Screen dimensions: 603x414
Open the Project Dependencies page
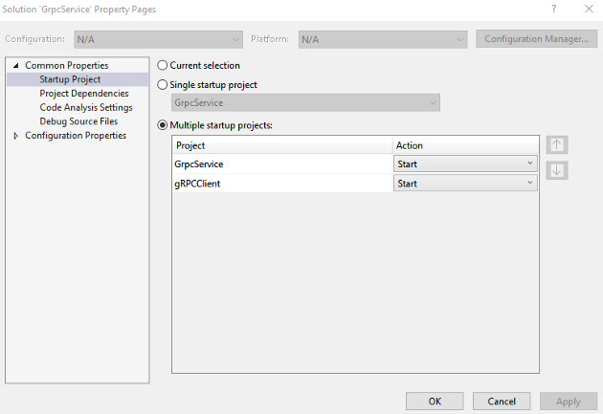(84, 94)
